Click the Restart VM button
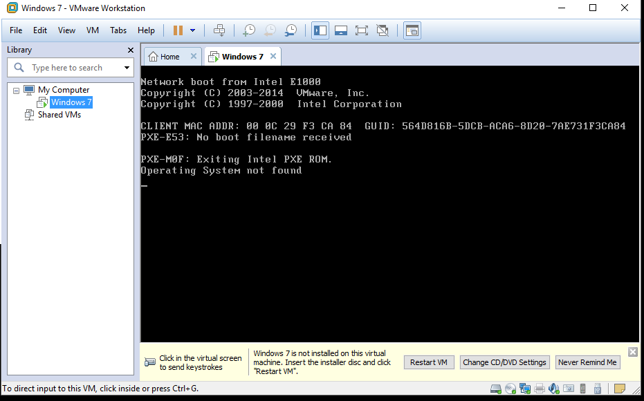The width and height of the screenshot is (644, 401). tap(429, 362)
